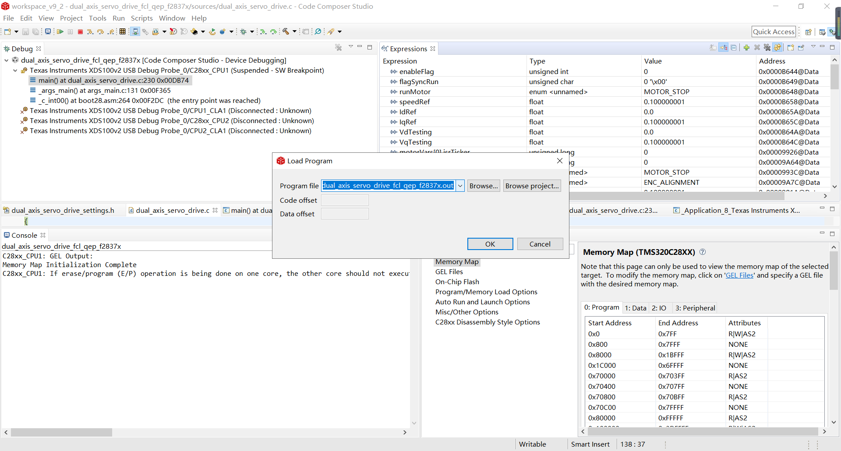The image size is (841, 451).
Task: Click the Memory Map help question icon
Action: pyautogui.click(x=703, y=252)
